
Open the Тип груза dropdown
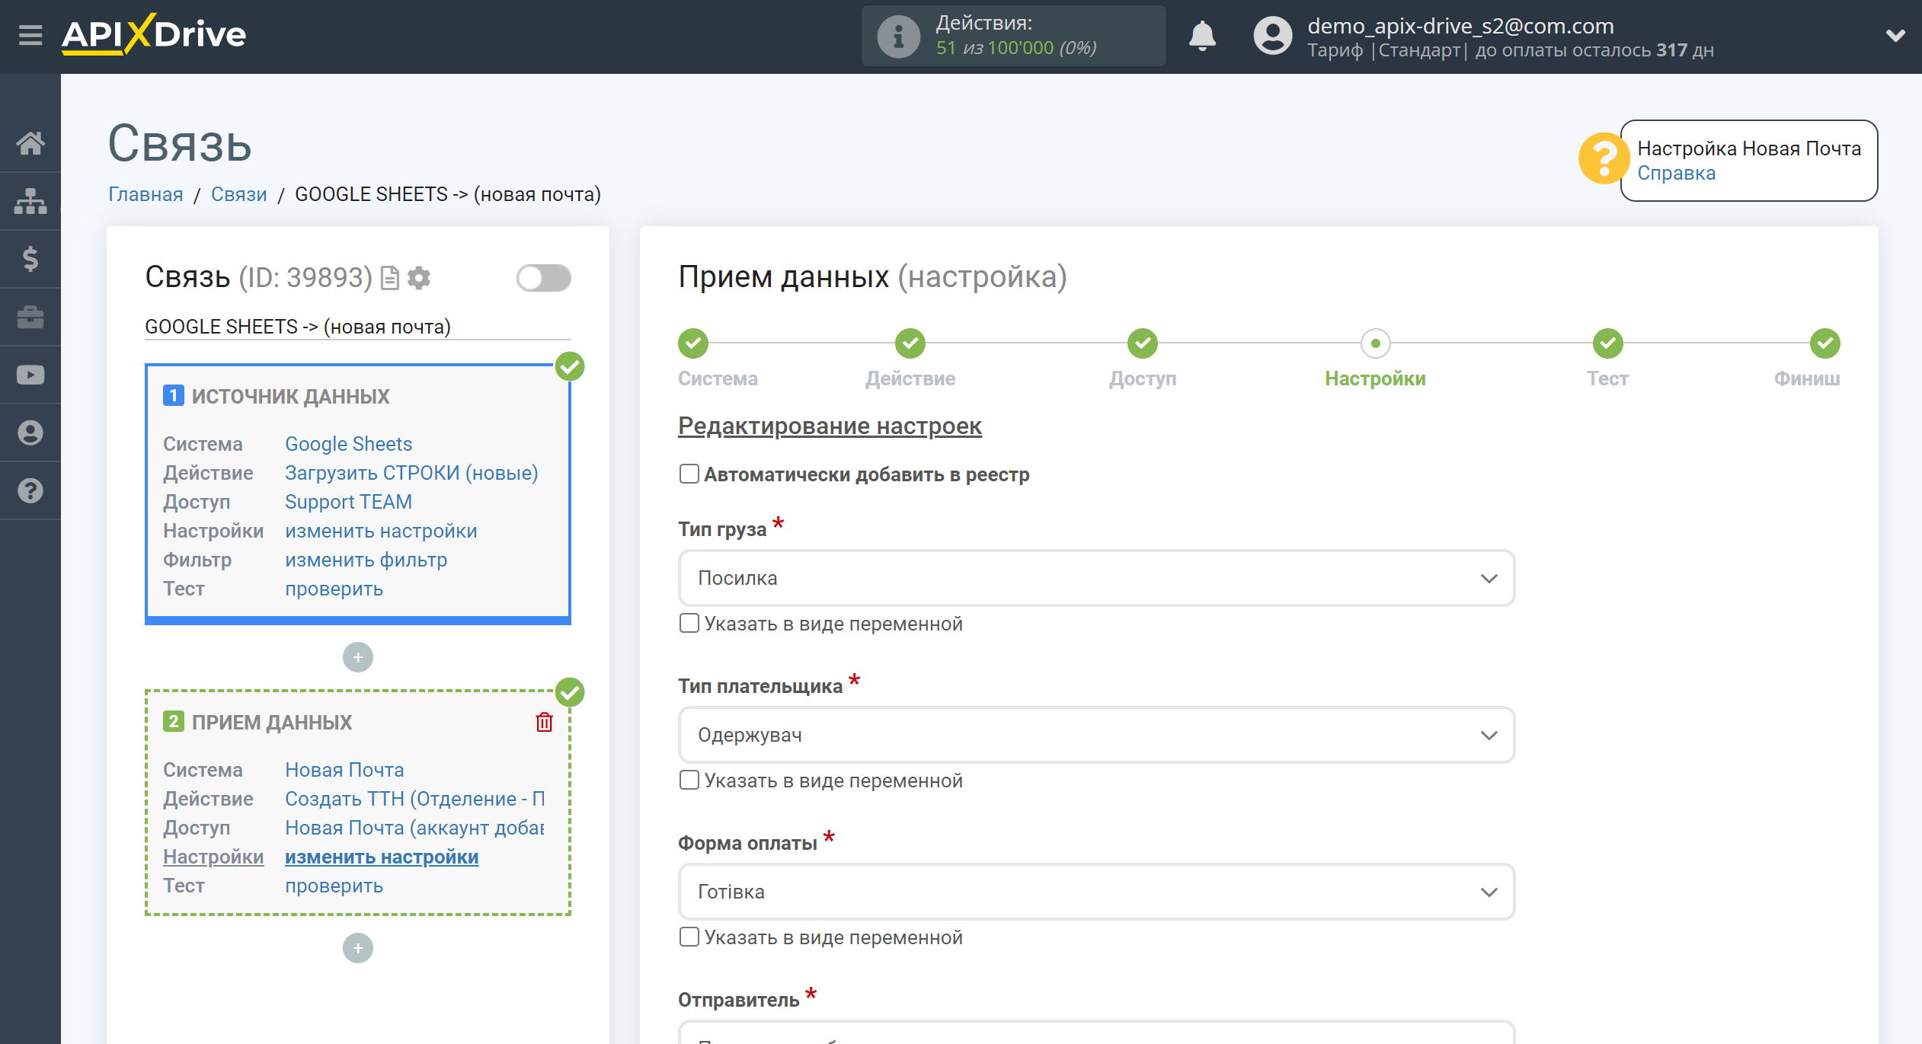(1096, 578)
